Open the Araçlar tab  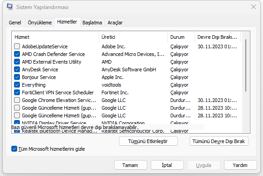click(x=115, y=23)
